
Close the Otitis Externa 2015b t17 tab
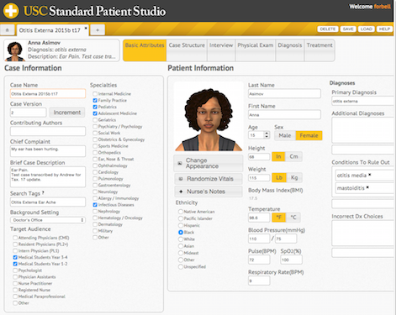(86, 28)
